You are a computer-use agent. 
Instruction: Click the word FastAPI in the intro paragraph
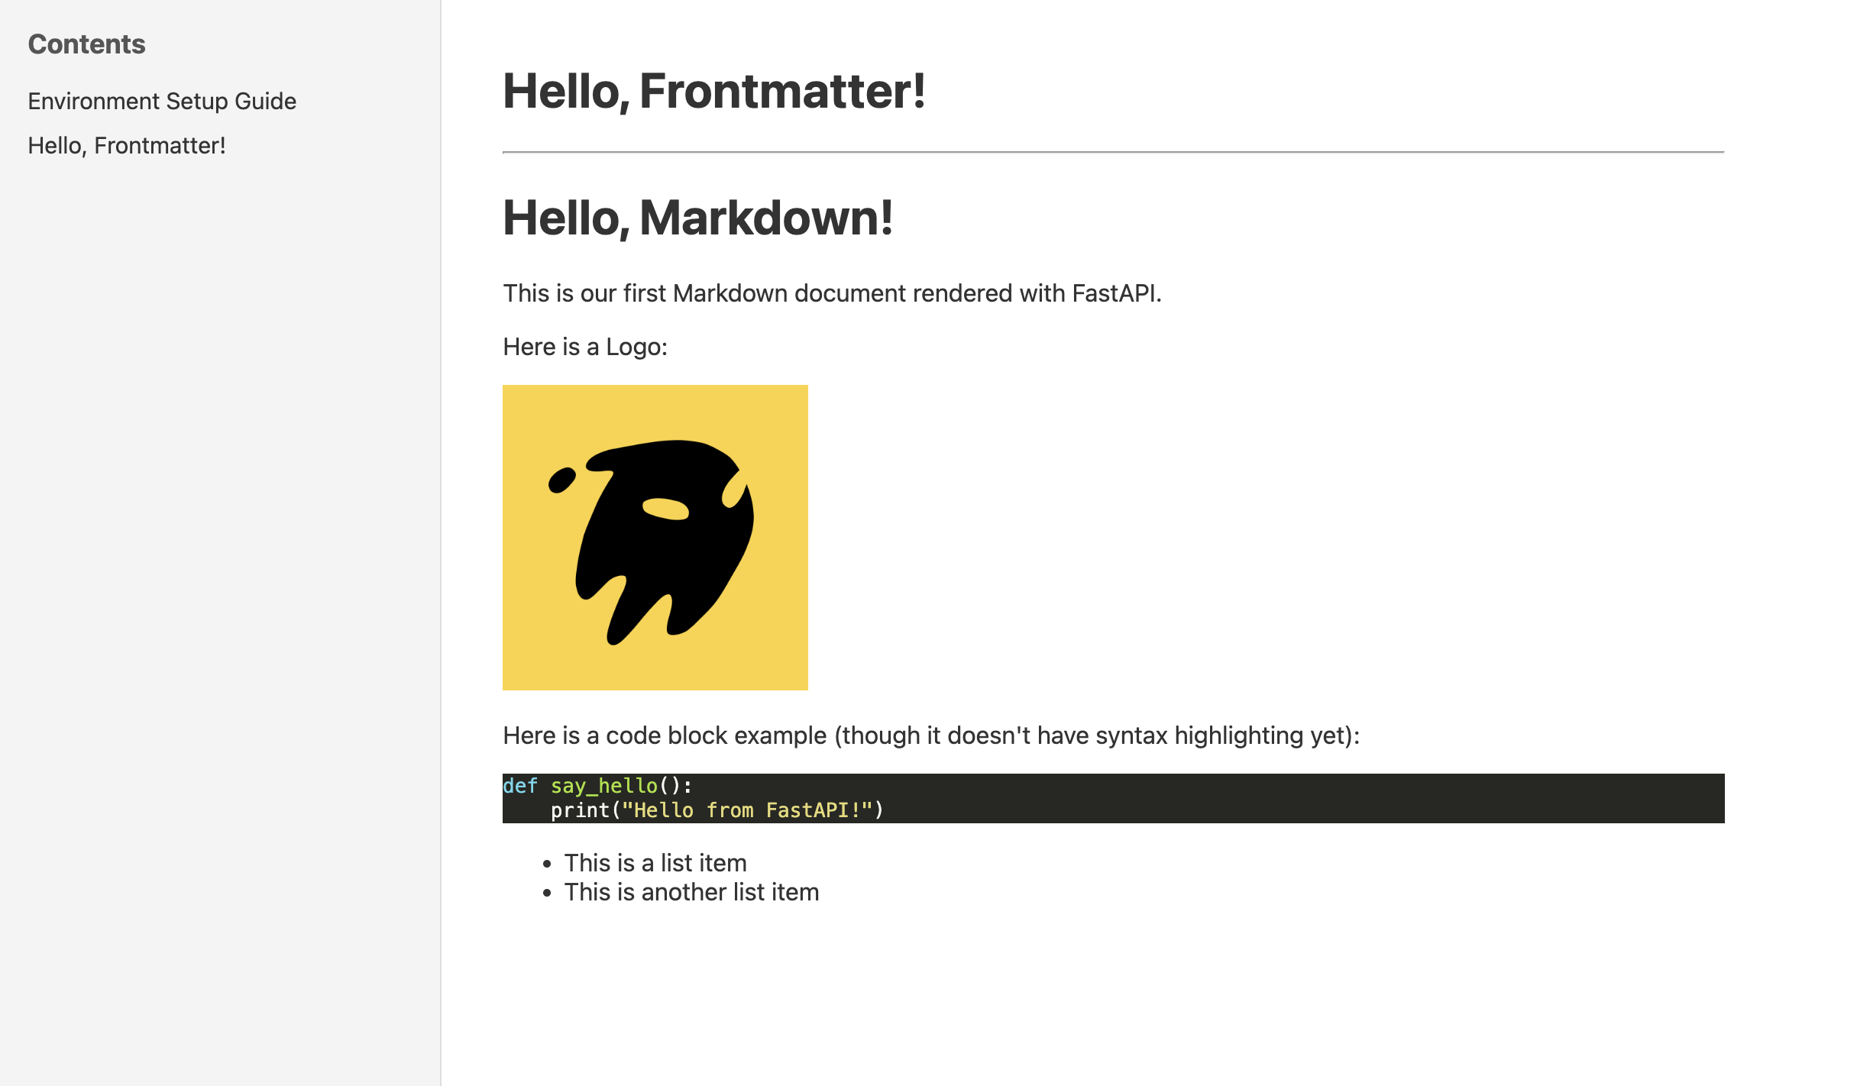1114,293
